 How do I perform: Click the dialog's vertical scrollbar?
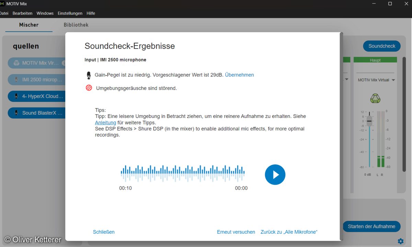[341, 137]
